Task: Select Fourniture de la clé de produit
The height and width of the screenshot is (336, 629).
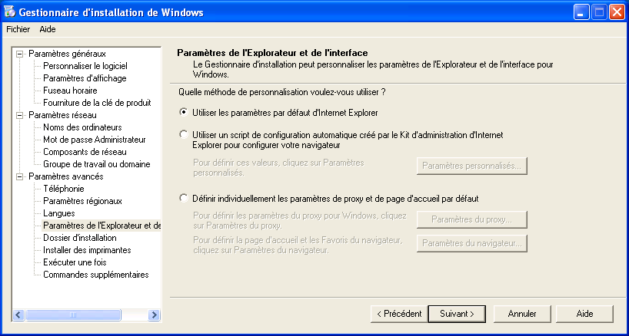Action: click(x=97, y=103)
